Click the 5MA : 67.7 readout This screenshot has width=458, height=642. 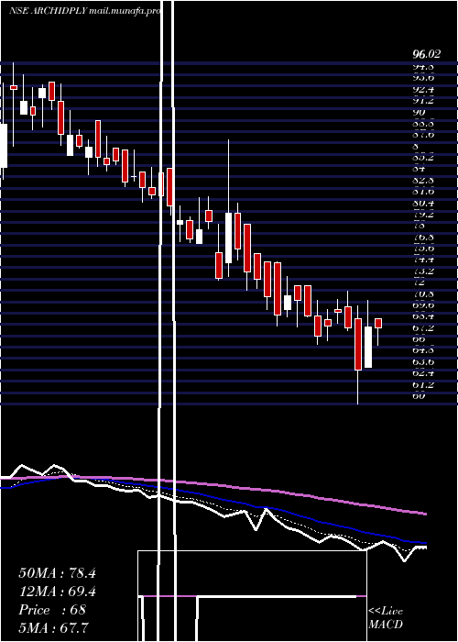(x=53, y=627)
